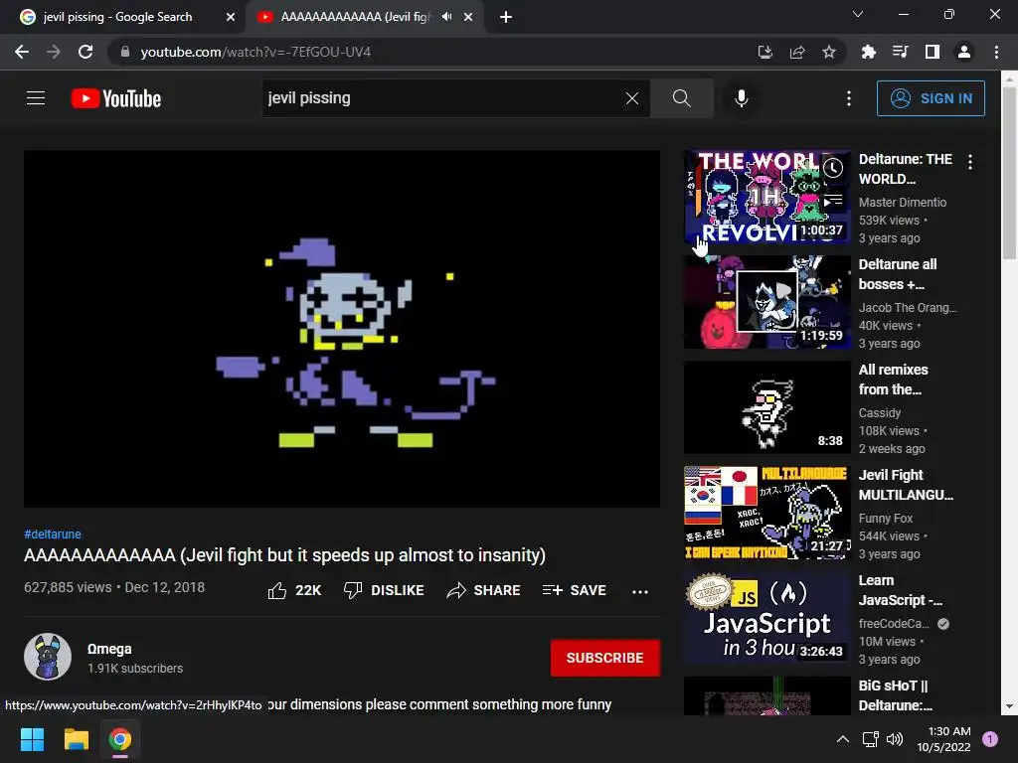Open the Ωmega channel name link
The image size is (1018, 763).
click(109, 649)
